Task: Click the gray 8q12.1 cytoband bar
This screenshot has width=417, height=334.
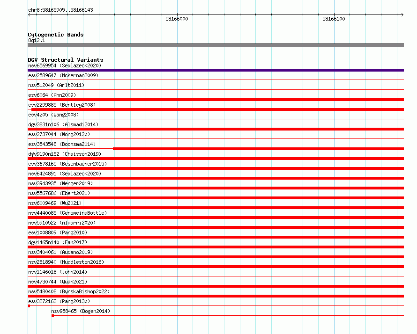Action: (216, 45)
